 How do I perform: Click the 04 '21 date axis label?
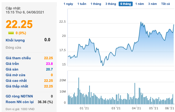click(x=136, y=108)
